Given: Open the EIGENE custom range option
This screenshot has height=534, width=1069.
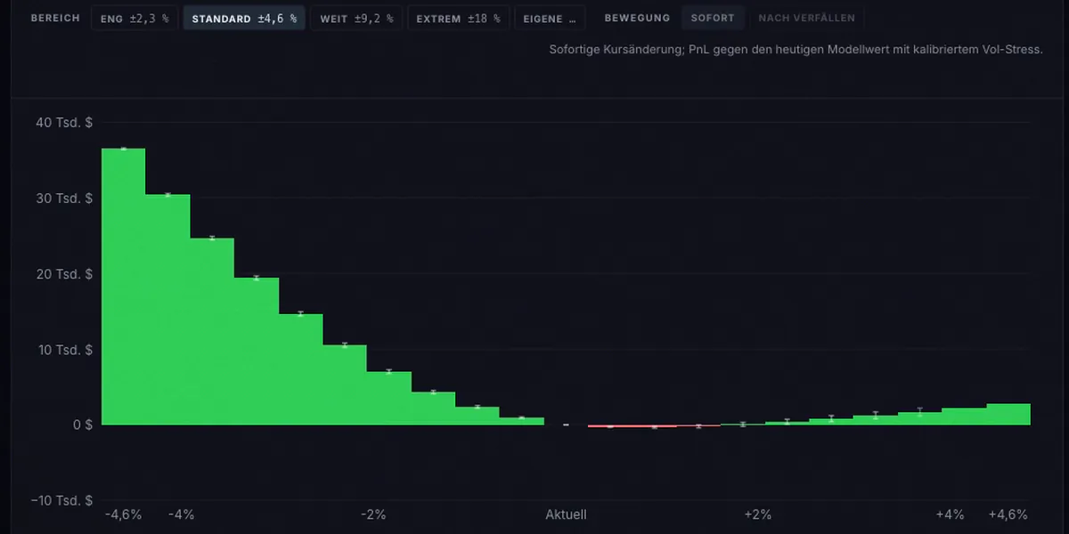Looking at the screenshot, I should (550, 18).
